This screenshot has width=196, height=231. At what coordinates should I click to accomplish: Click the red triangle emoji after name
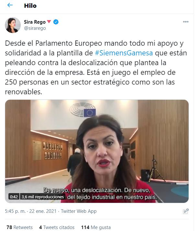pos(49,22)
